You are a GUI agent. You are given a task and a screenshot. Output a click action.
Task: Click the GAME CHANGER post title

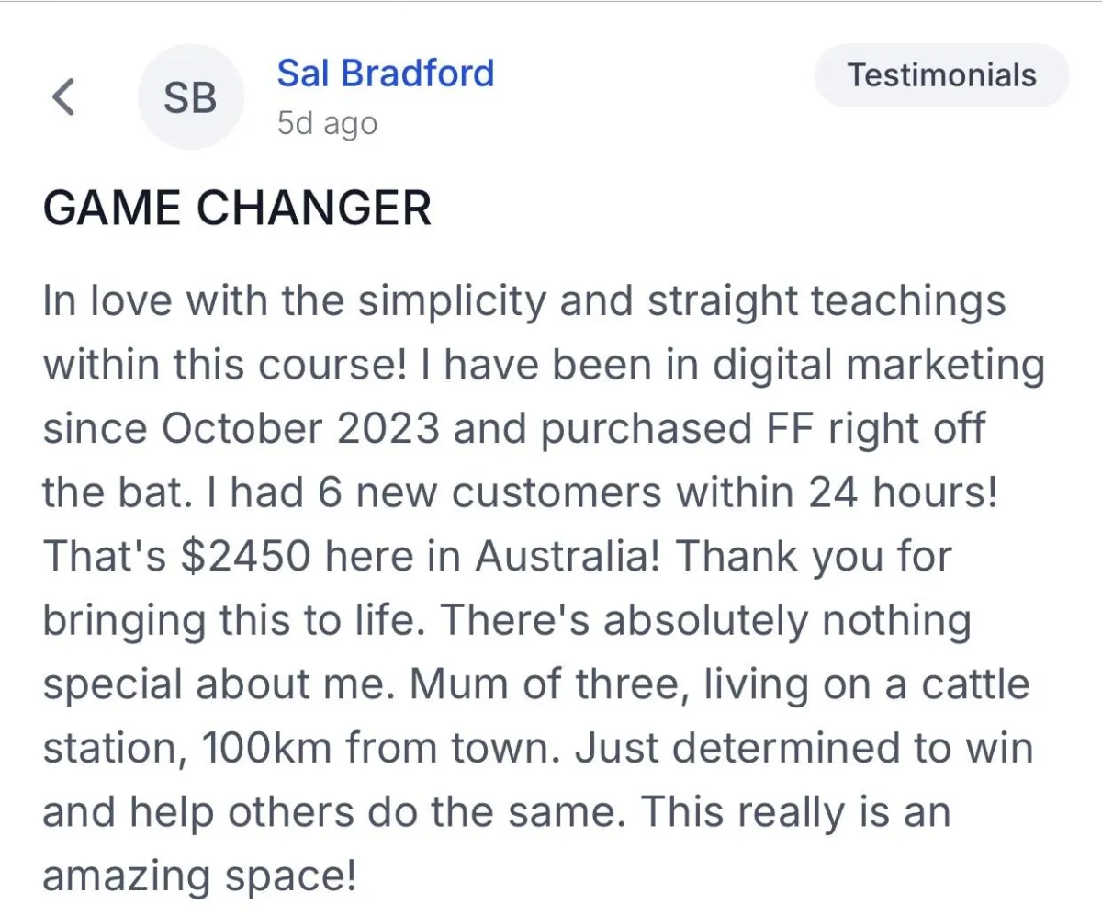pos(237,209)
